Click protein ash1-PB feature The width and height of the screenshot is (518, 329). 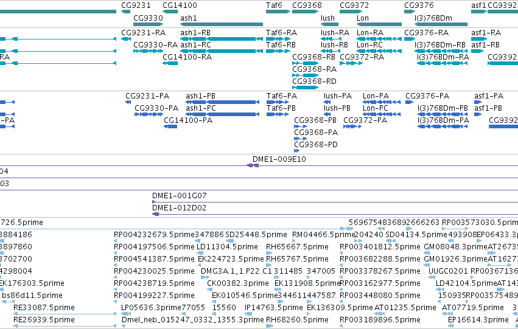[x=222, y=102]
